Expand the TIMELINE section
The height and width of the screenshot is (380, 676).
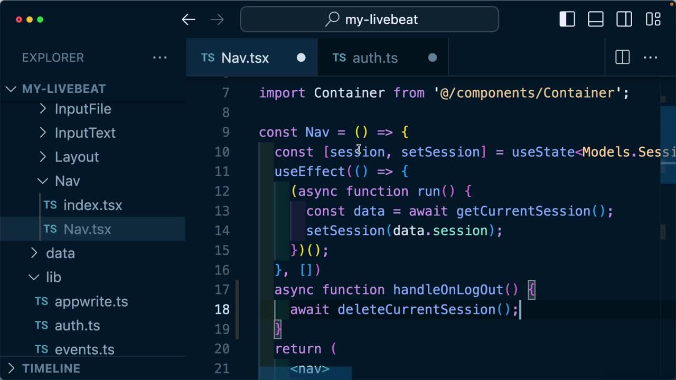(51, 368)
